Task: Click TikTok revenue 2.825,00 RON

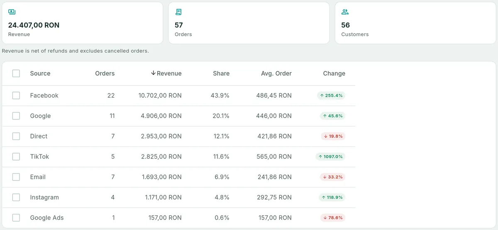Action: 161,157
